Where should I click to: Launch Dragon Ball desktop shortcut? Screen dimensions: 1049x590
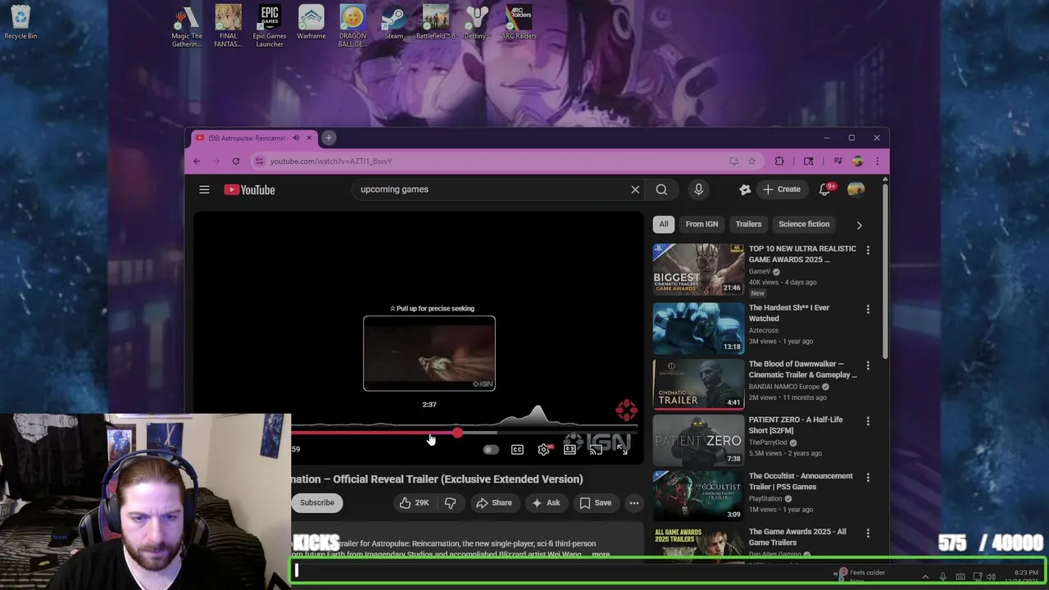pos(352,26)
